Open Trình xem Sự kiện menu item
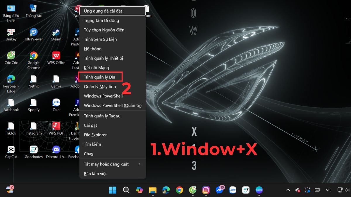This screenshot has height=197, width=351. pyautogui.click(x=113, y=39)
